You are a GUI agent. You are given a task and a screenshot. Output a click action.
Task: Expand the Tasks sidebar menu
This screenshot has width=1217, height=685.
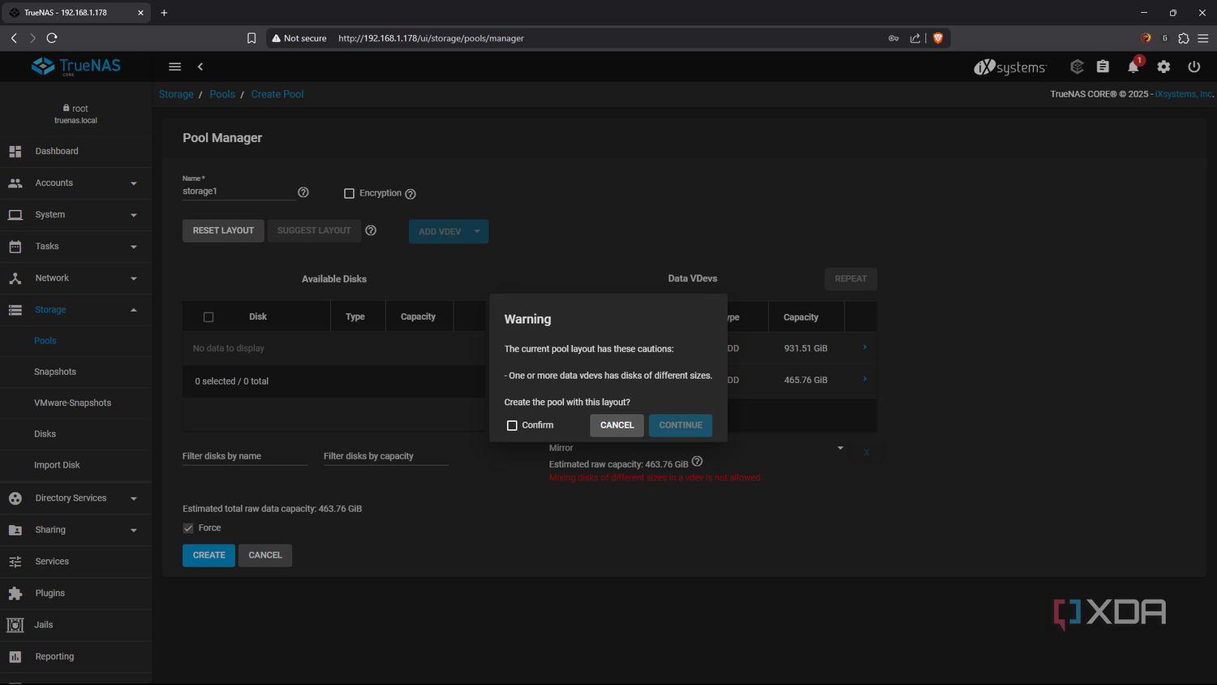tap(75, 247)
